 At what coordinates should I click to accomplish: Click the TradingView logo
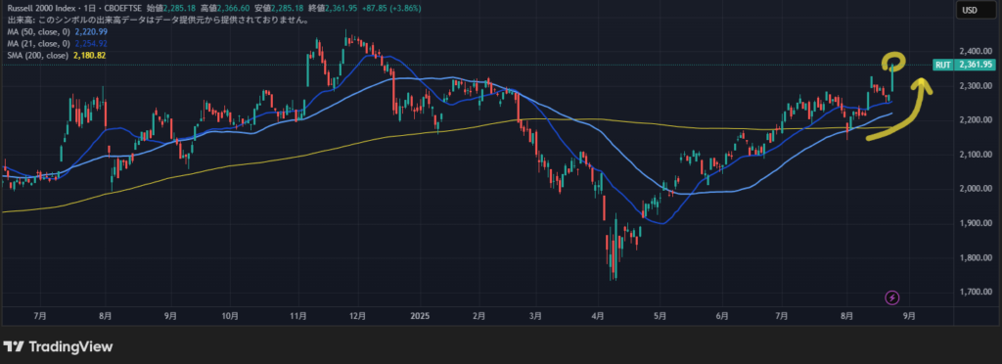click(x=58, y=346)
